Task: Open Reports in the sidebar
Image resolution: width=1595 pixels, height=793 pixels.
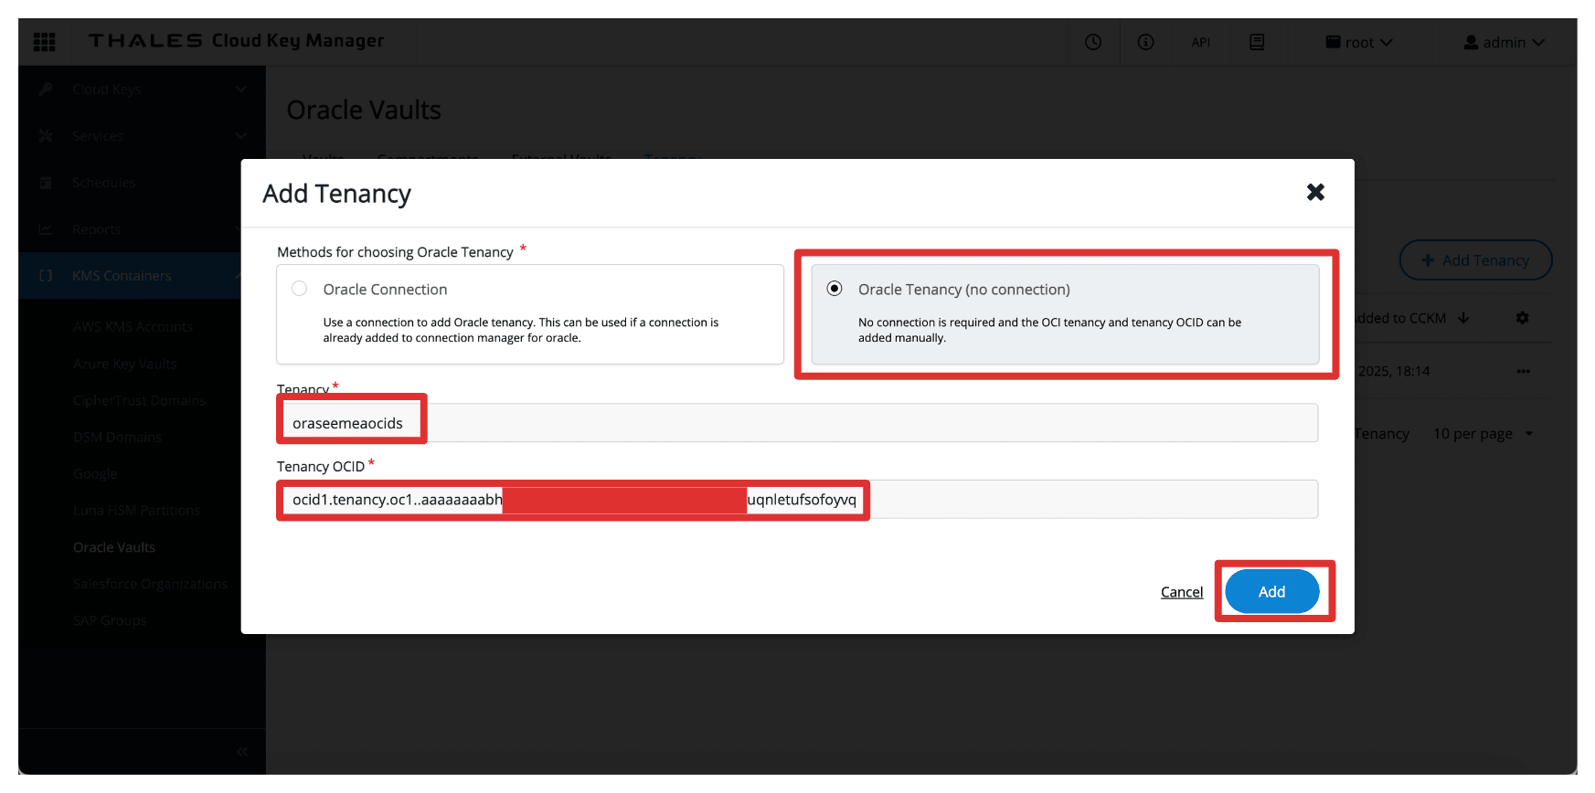Action: tap(96, 228)
